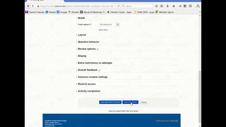
Task: Open the Member Sign In bookmark
Action: (165, 12)
